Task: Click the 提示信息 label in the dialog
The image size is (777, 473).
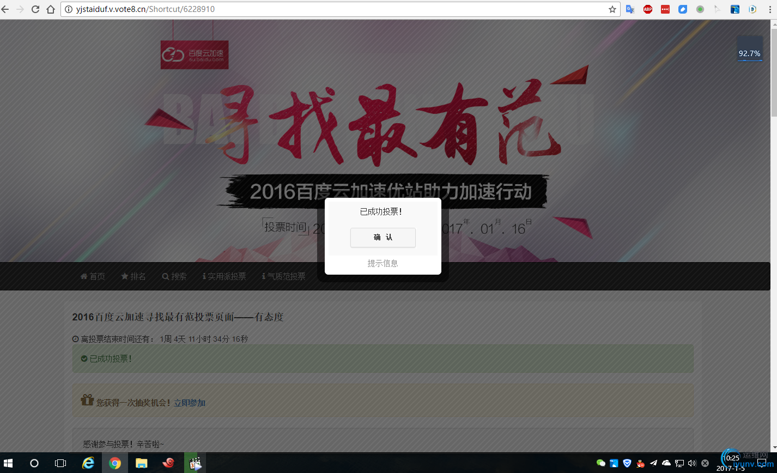Action: click(x=383, y=263)
